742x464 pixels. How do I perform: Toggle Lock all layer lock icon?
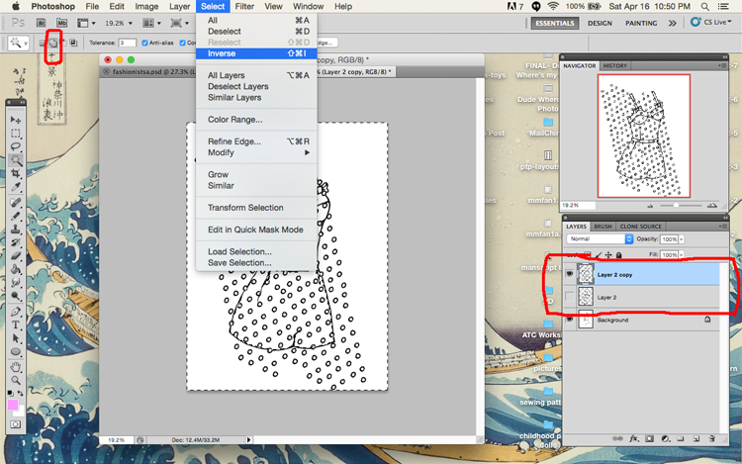pos(619,255)
